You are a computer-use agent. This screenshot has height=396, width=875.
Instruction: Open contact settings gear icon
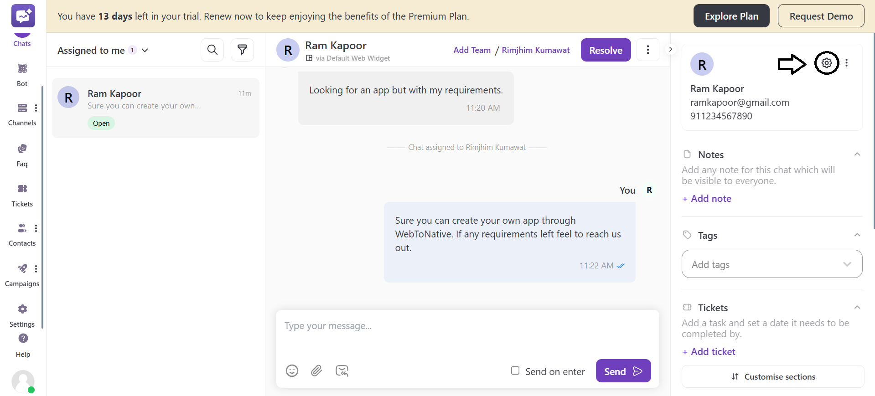pos(827,63)
